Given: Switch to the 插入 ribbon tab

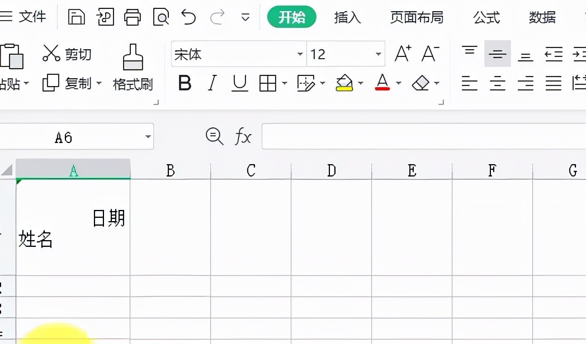Looking at the screenshot, I should (x=347, y=17).
